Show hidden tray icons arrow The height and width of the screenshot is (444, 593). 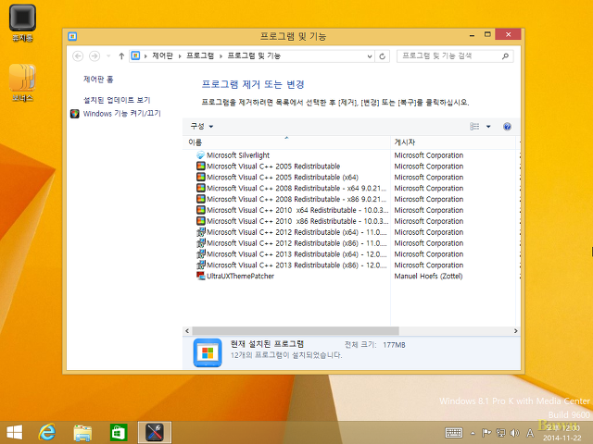pyautogui.click(x=473, y=433)
